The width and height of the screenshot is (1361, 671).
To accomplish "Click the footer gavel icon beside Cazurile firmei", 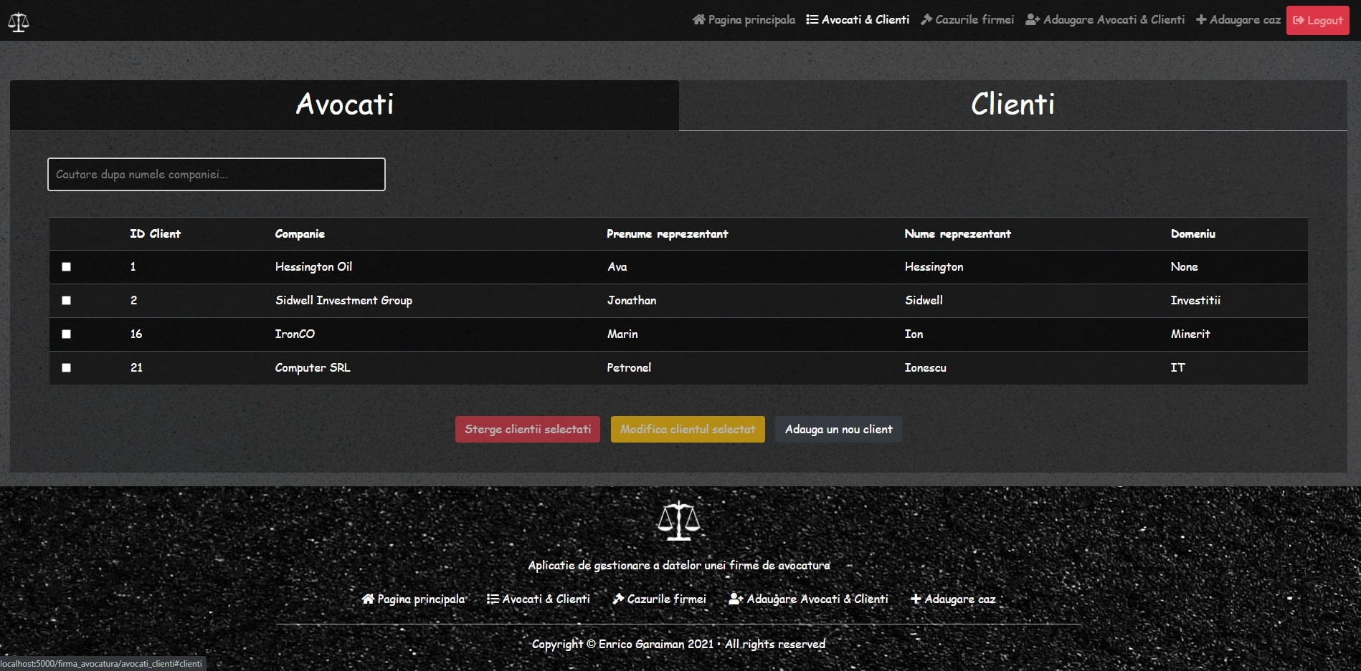I will click(618, 599).
